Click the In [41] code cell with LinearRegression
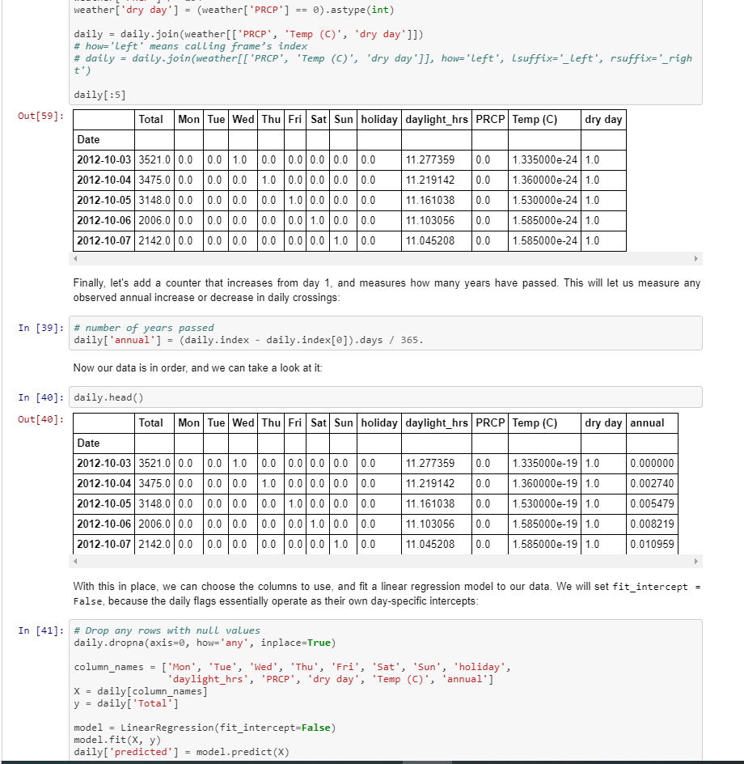Screen dimensions: 744x764 pos(386,691)
